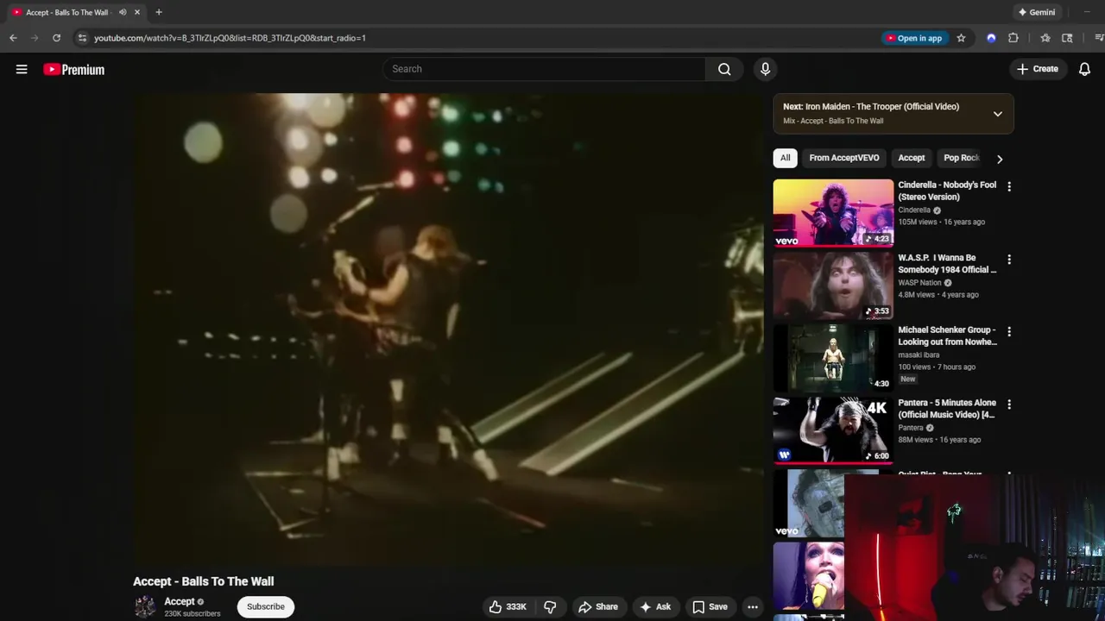Subscribe to the Accept channel
The height and width of the screenshot is (621, 1105).
point(266,606)
